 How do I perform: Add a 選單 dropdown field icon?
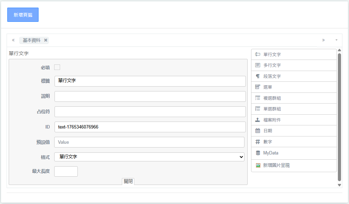[258, 87]
